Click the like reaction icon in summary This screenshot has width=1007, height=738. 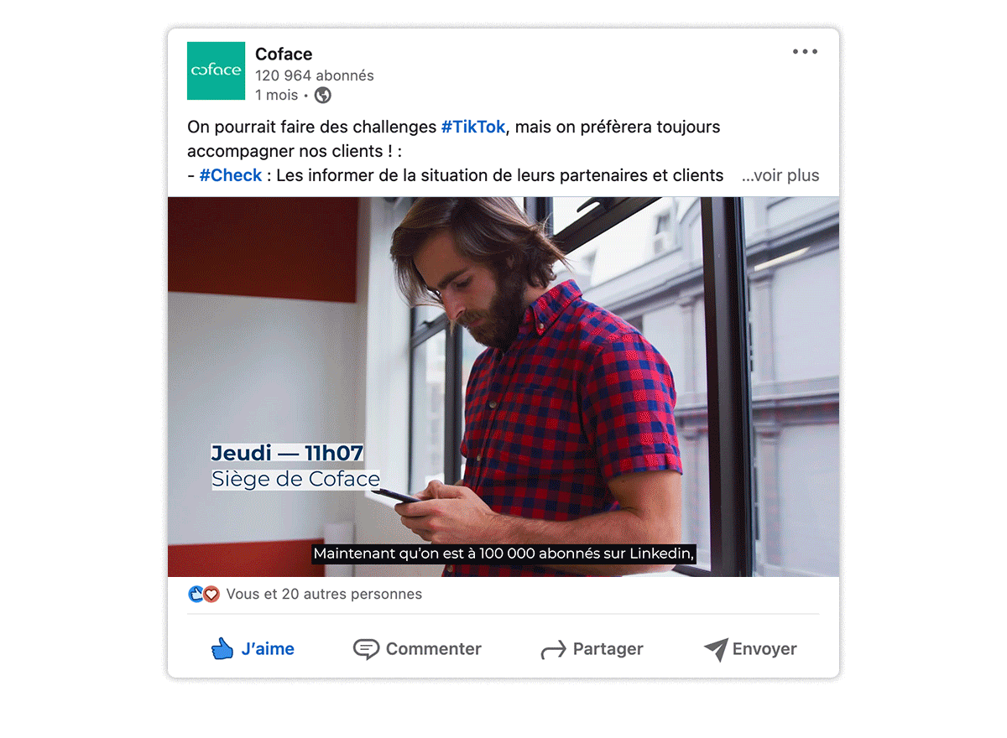[196, 594]
